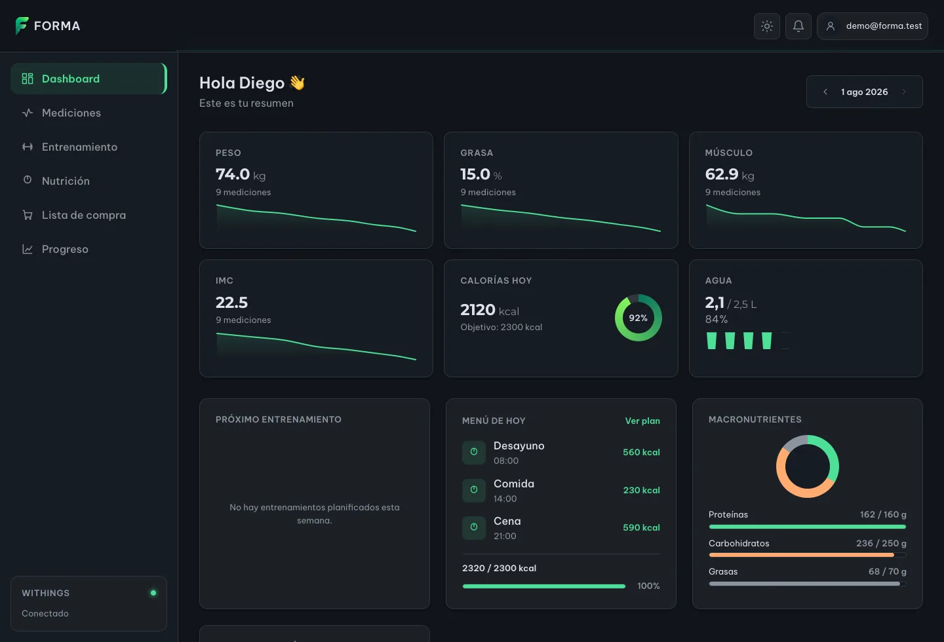Click the Grasas progress bar

point(808,584)
